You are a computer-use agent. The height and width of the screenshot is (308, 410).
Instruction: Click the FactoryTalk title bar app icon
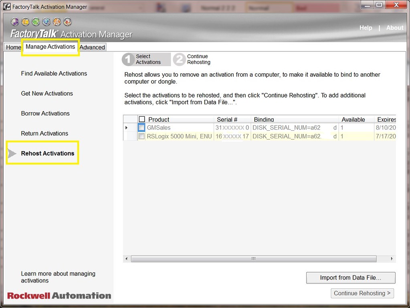coord(7,6)
